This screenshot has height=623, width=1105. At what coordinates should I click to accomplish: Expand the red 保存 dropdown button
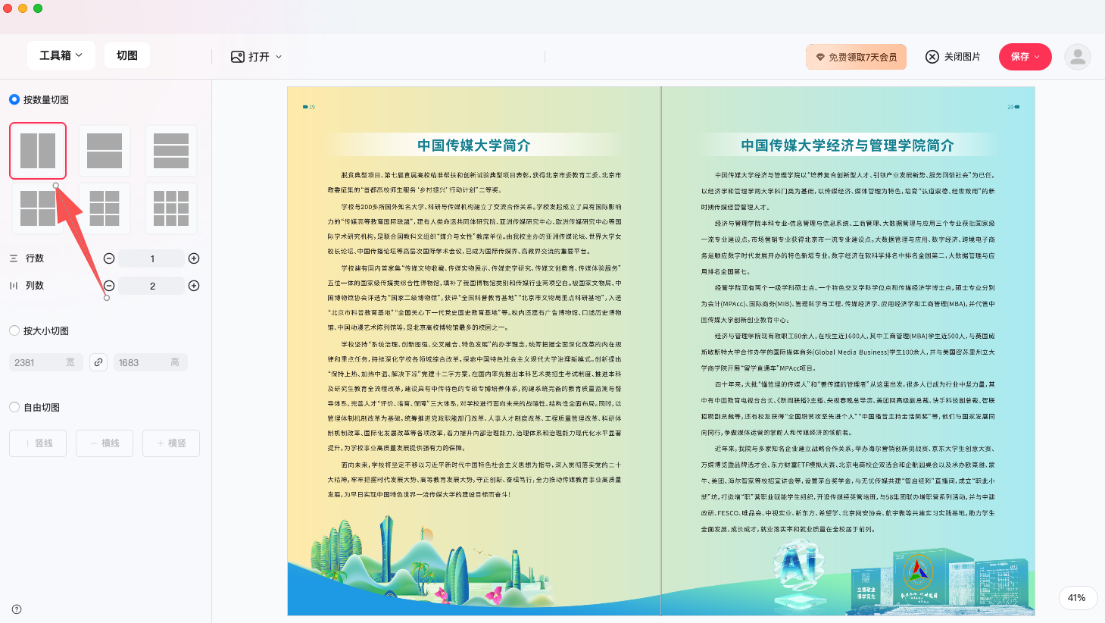[1025, 57]
